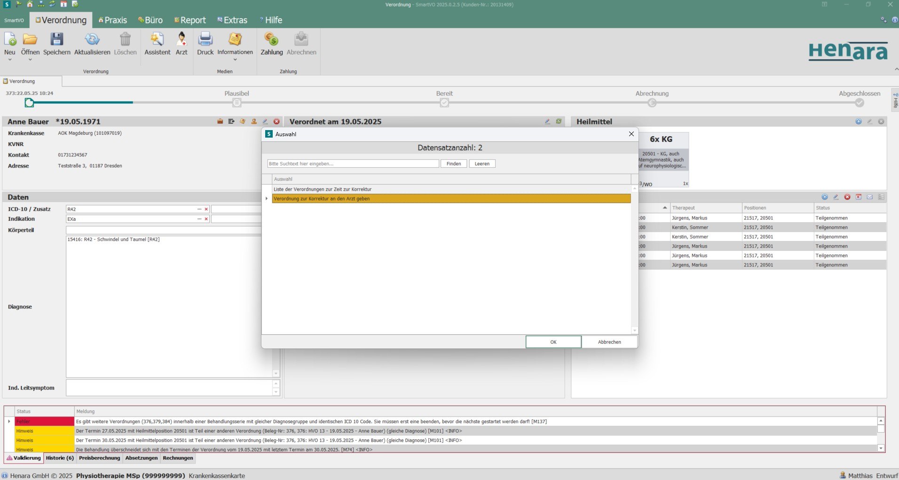Viewport: 899px width, 480px height.
Task: Expand the ICD-10 lookup with the ellipsis button
Action: click(198, 209)
